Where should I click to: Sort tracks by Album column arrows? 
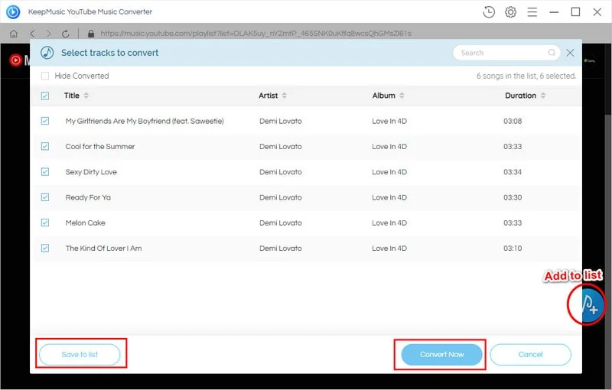[402, 96]
